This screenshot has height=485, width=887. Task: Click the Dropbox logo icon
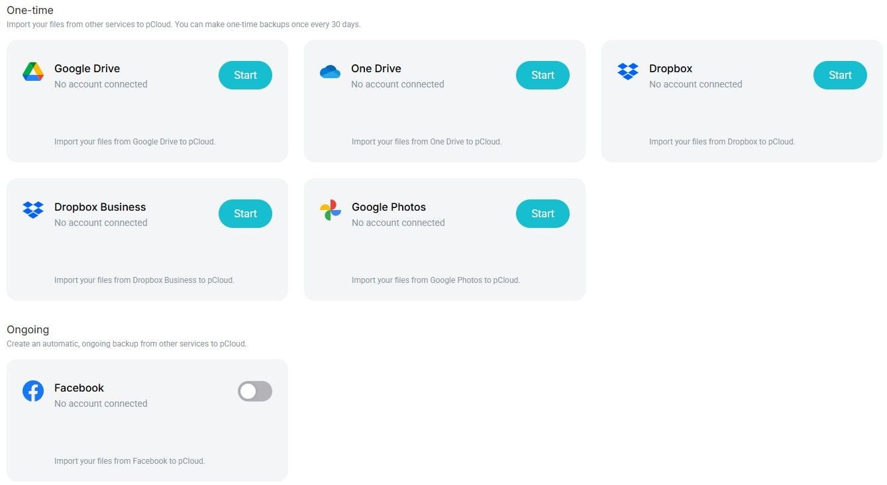[x=627, y=71]
